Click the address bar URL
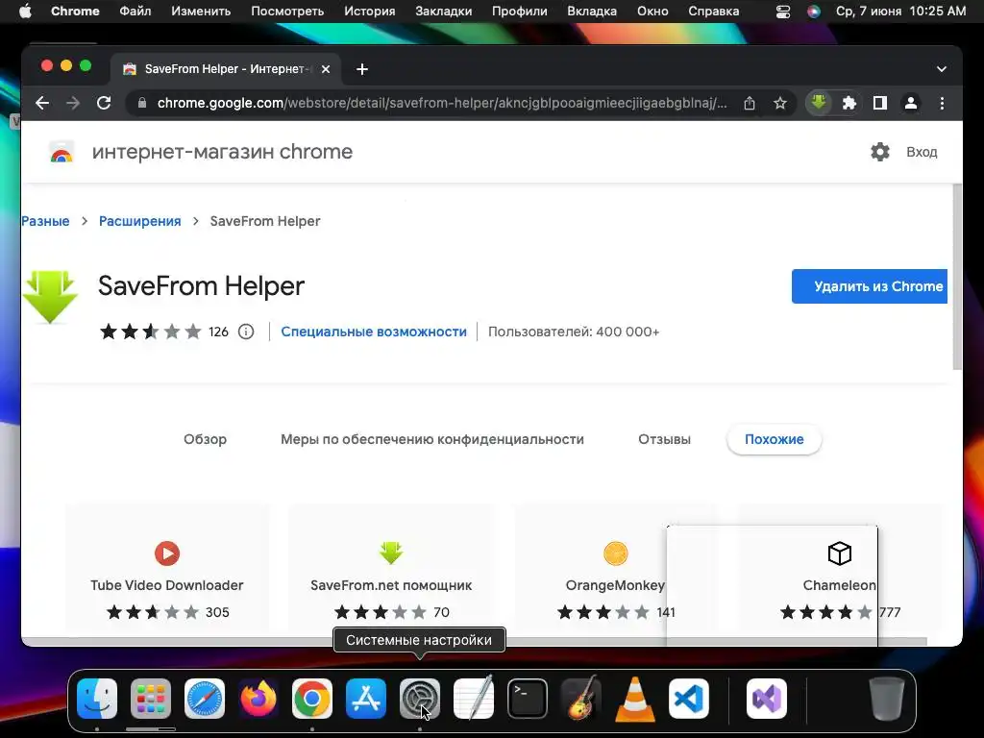The image size is (984, 738). pyautogui.click(x=442, y=103)
